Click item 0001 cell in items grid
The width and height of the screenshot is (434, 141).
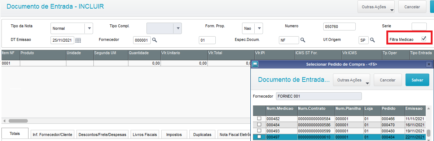pos(10,63)
